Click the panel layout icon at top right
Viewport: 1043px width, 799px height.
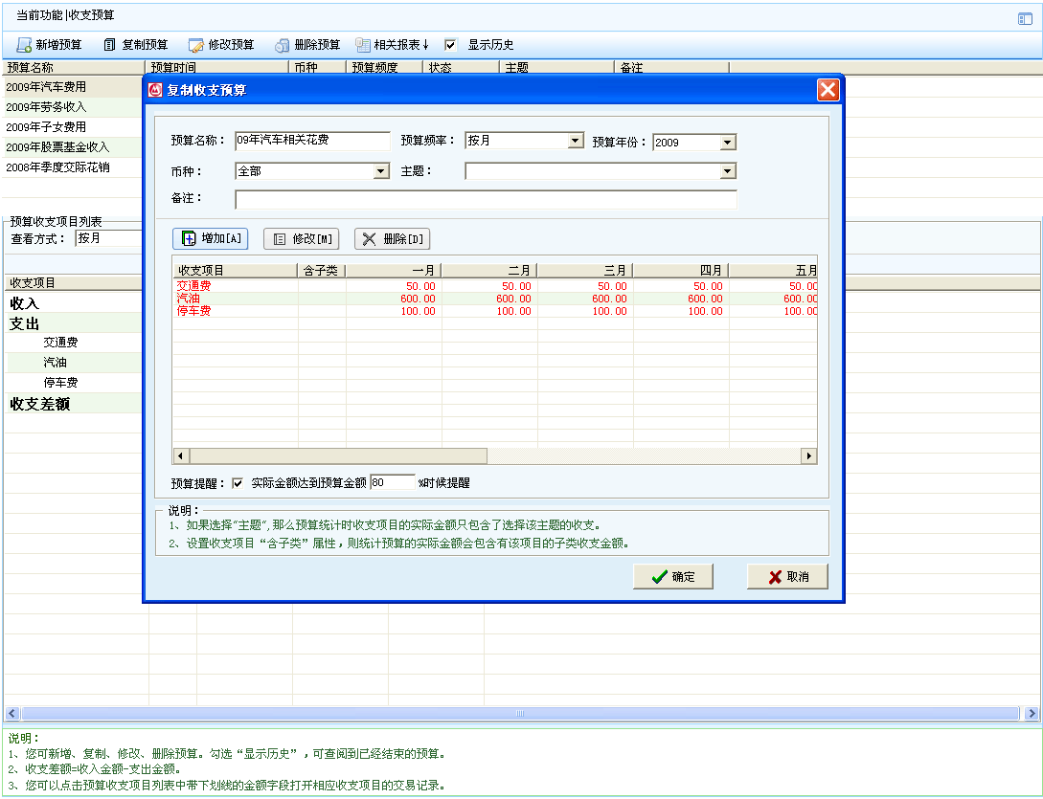click(1024, 18)
